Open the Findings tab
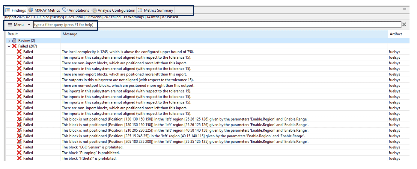 coord(16,10)
